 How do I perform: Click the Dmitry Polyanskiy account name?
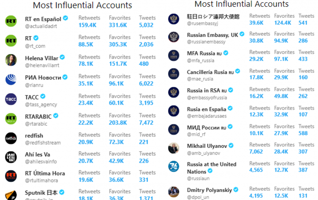click(x=209, y=190)
